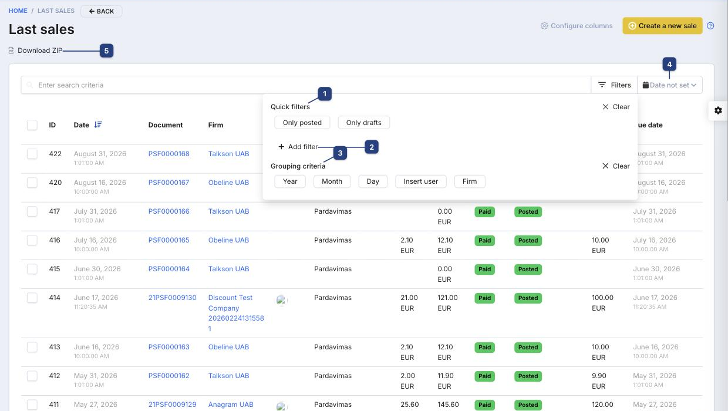Focus the Enter search criteria field
This screenshot has width=728, height=411.
click(306, 85)
